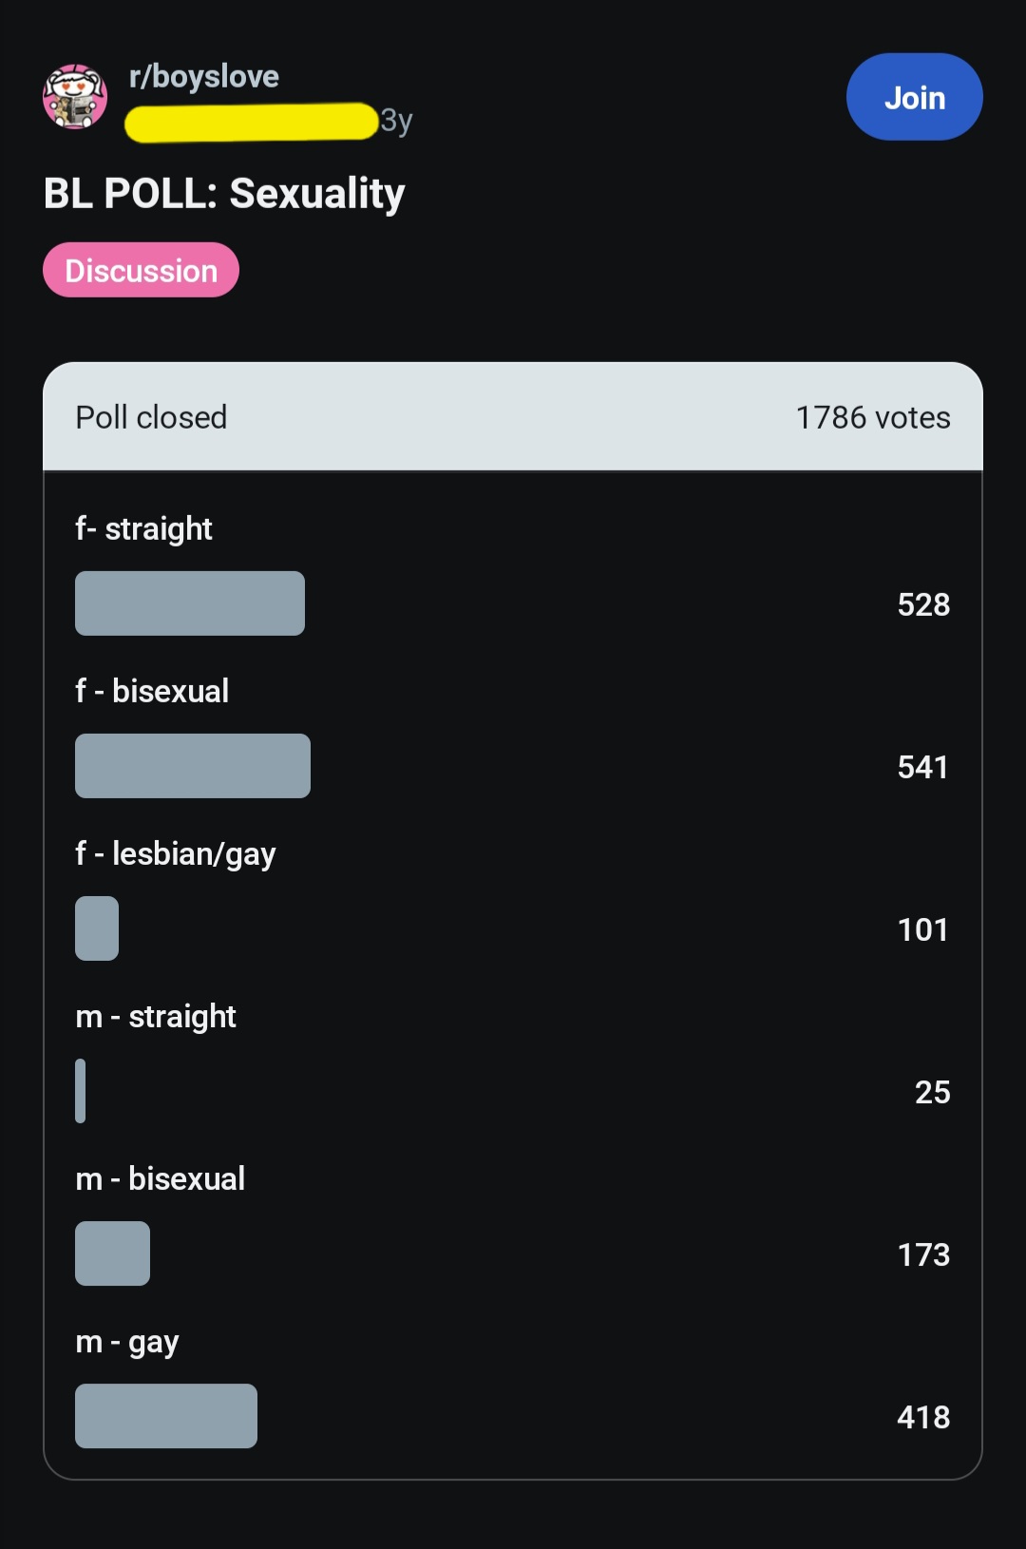The height and width of the screenshot is (1549, 1026).
Task: Click the 'Poll closed' status label
Action: (151, 417)
